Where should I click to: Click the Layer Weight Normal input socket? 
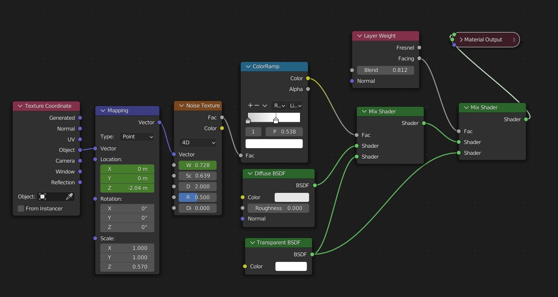352,81
